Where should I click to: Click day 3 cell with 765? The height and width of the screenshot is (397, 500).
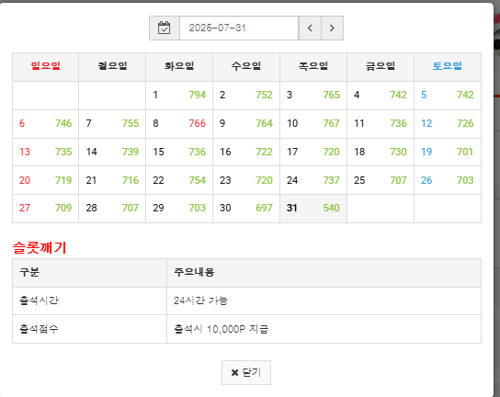tap(313, 96)
